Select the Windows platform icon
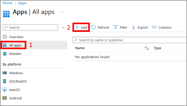Viewport: 187px width, 106px height. (5, 73)
